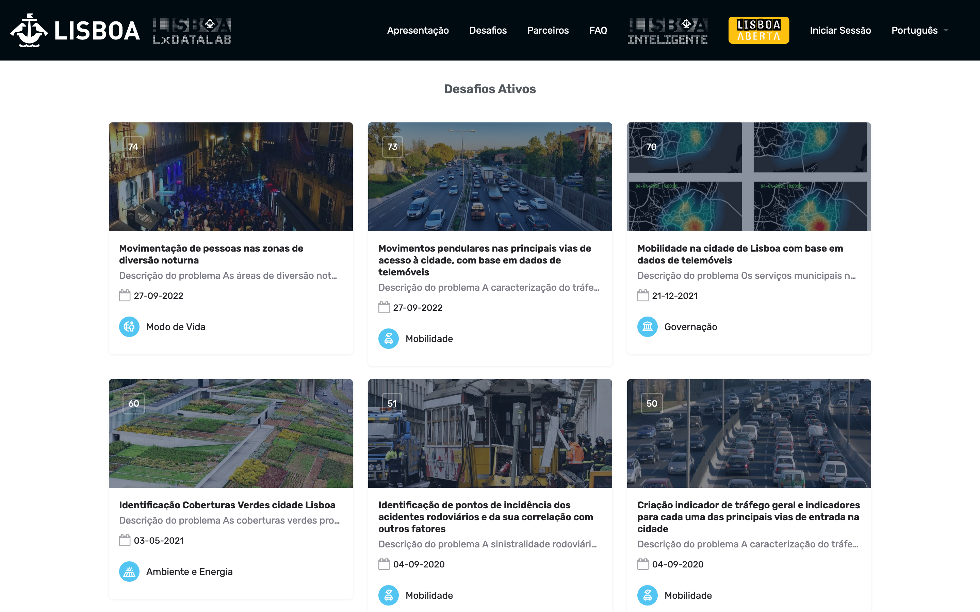Click the number 74 badge
This screenshot has width=980, height=612.
133,147
